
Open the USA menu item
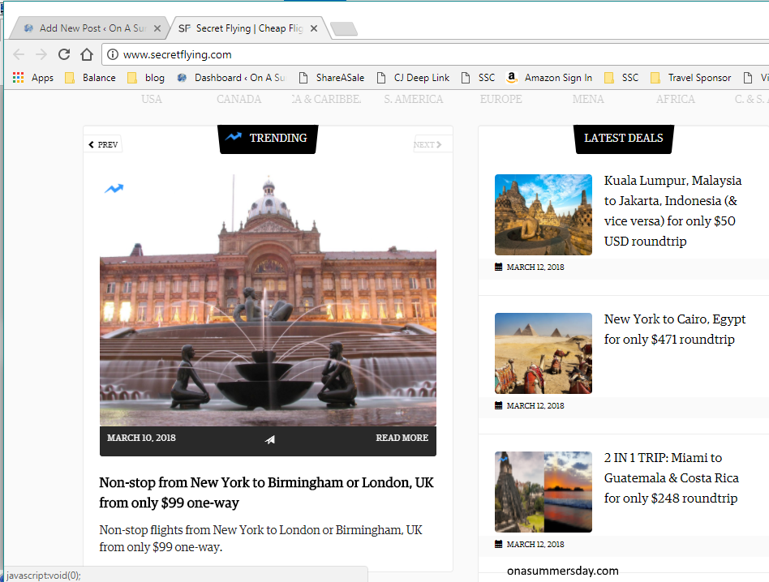152,99
